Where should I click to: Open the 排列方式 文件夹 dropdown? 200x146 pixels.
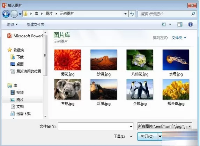[x=179, y=38]
